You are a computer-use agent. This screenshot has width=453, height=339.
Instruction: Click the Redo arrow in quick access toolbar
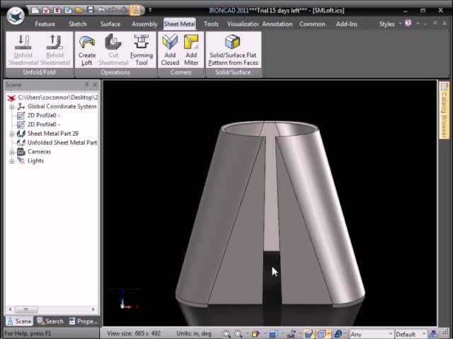[x=113, y=10]
